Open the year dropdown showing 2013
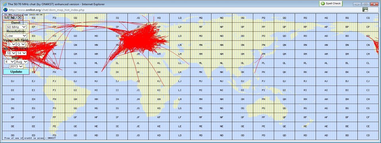381x143 pixels. 16,66
